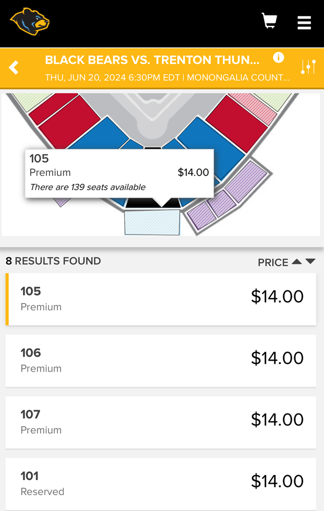Click the light blue striped section on map
The height and width of the screenshot is (511, 324).
click(x=152, y=222)
